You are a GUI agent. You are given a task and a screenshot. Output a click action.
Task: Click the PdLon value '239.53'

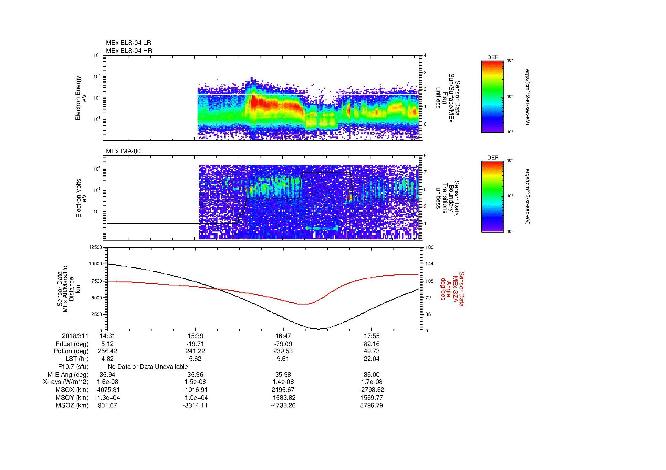point(283,351)
